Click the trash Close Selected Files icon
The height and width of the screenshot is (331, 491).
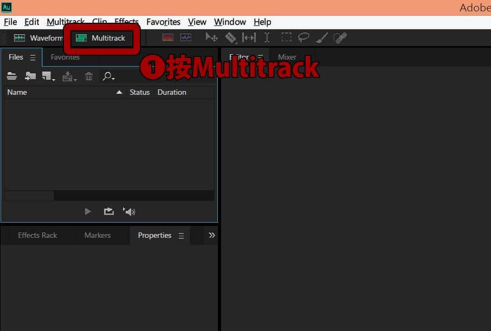pos(89,76)
